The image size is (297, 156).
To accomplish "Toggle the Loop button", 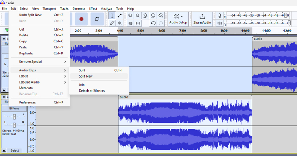I will (x=97, y=19).
